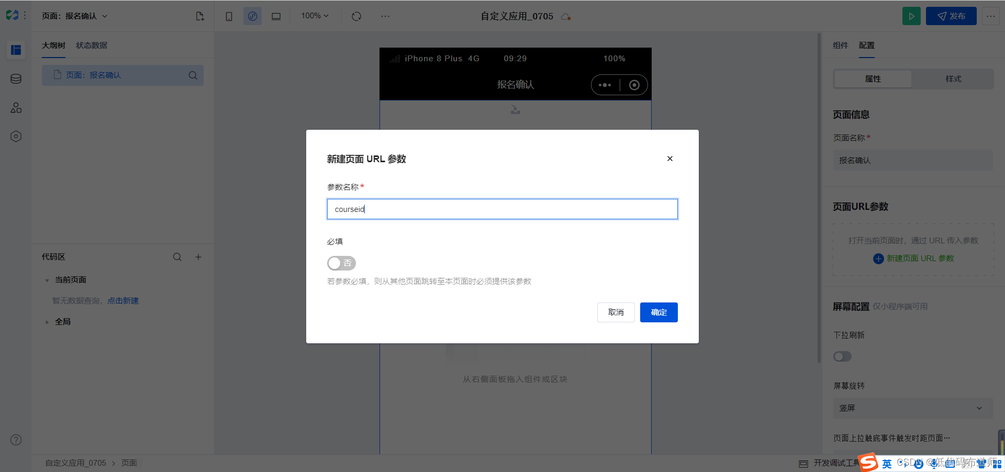The image size is (1005, 472).
Task: Click the phone capsule menu dots
Action: tap(605, 85)
